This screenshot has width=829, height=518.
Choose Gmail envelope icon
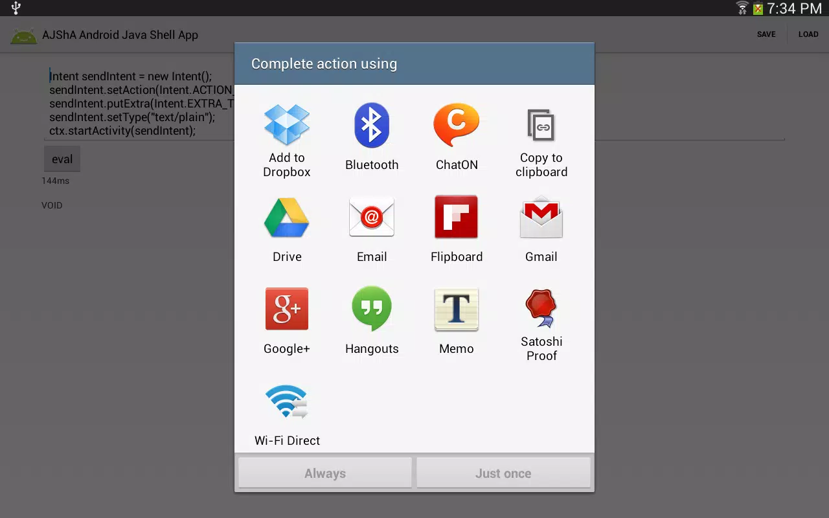point(541,218)
